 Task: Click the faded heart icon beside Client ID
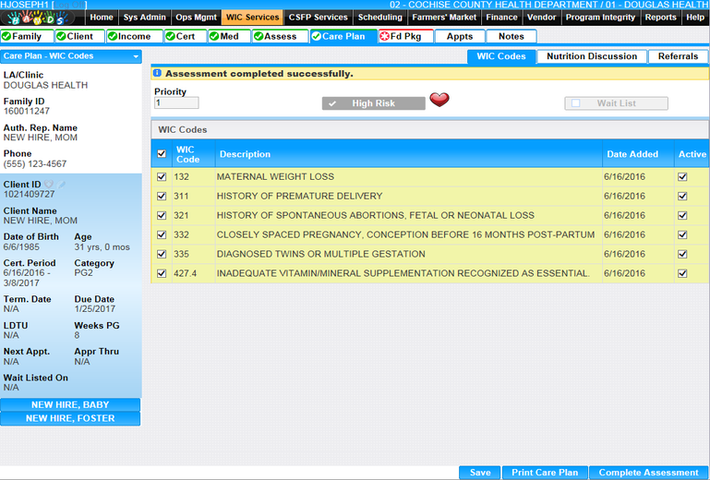[49, 184]
